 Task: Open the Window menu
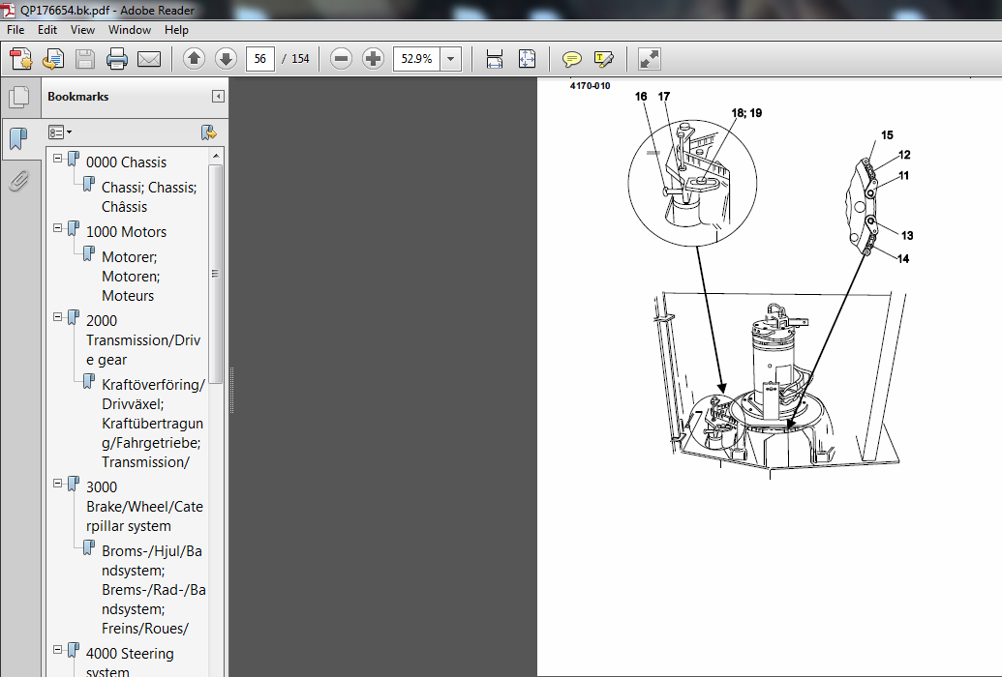[x=130, y=30]
